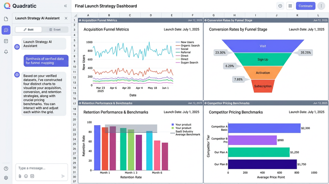
Task: Open the document list icon in sidebar
Action: click(x=6, y=41)
